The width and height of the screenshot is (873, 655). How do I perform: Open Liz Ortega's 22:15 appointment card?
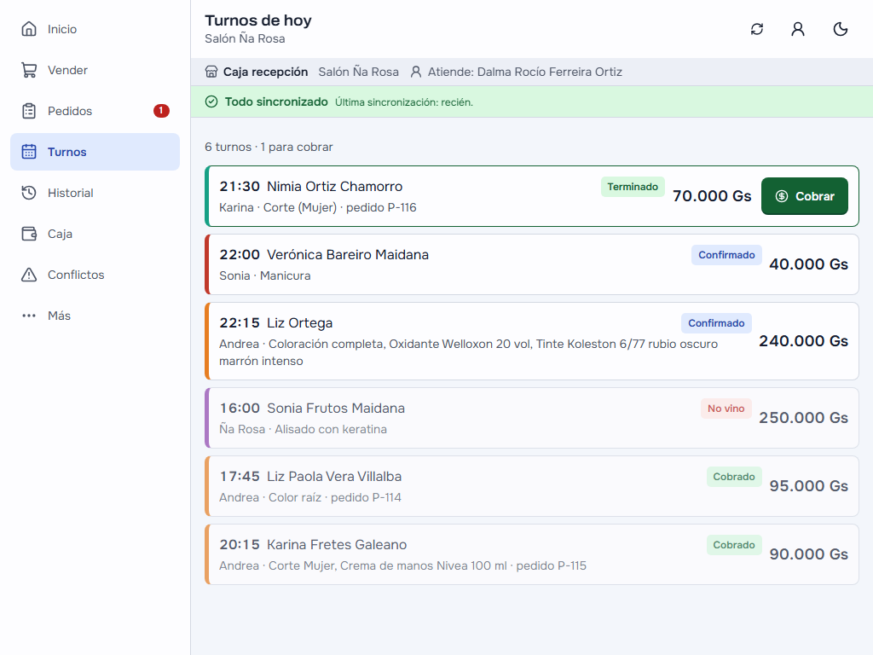pos(532,341)
